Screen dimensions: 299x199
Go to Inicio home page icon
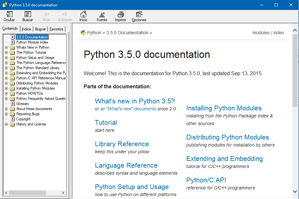83,14
